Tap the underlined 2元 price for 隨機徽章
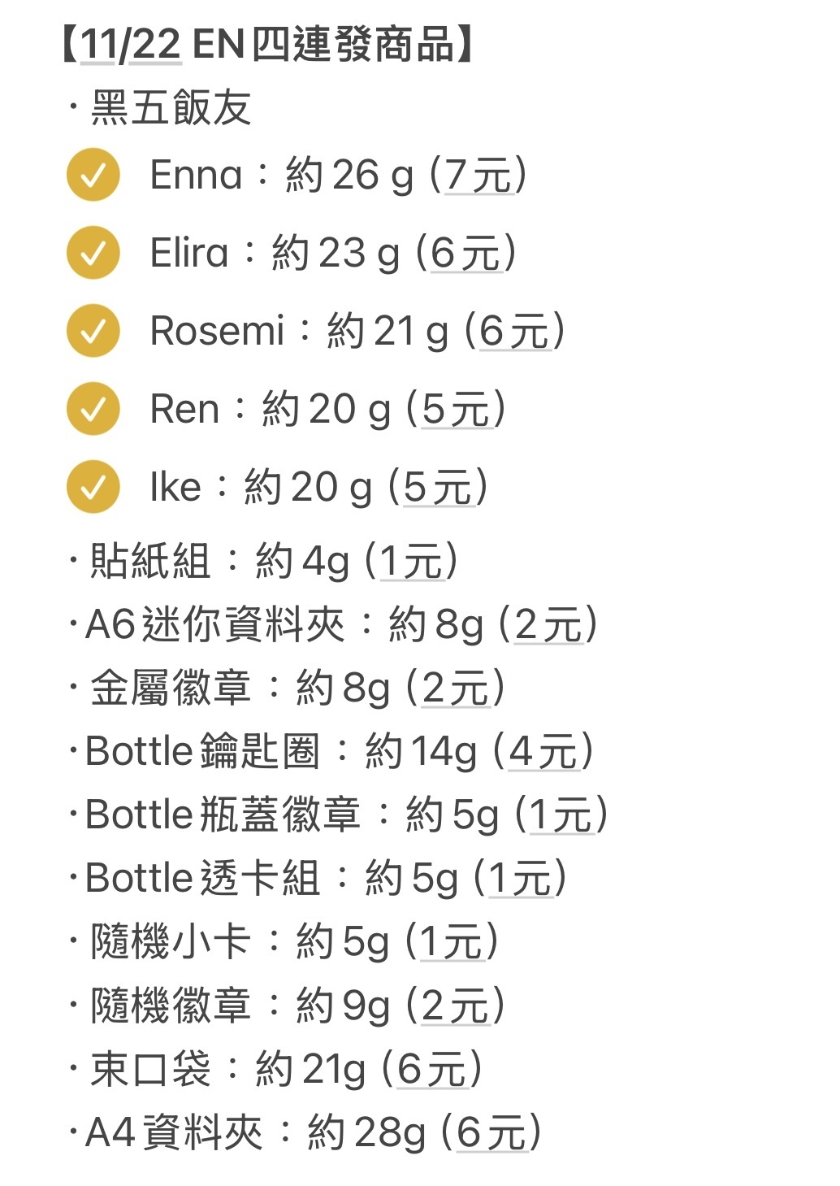Viewport: 840px width, 1186px height. pyautogui.click(x=457, y=1006)
